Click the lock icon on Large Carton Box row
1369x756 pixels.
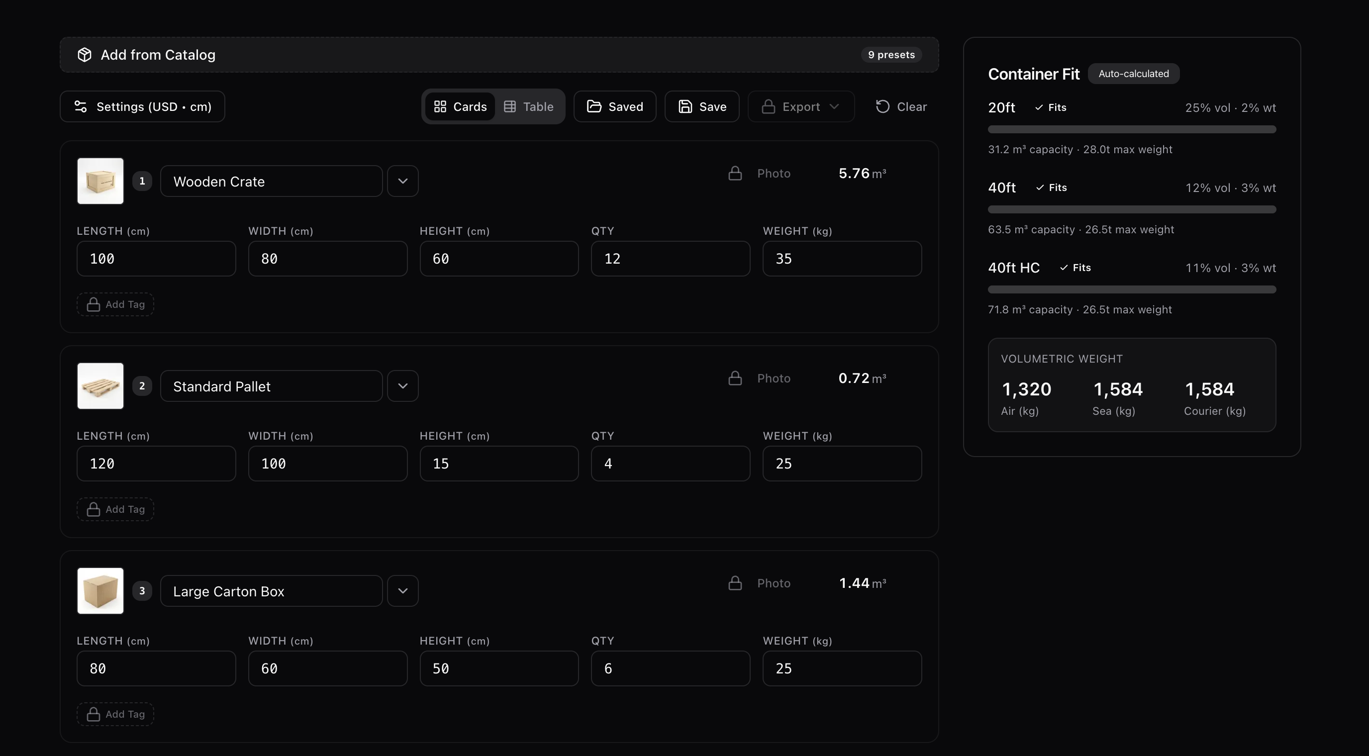tap(735, 583)
